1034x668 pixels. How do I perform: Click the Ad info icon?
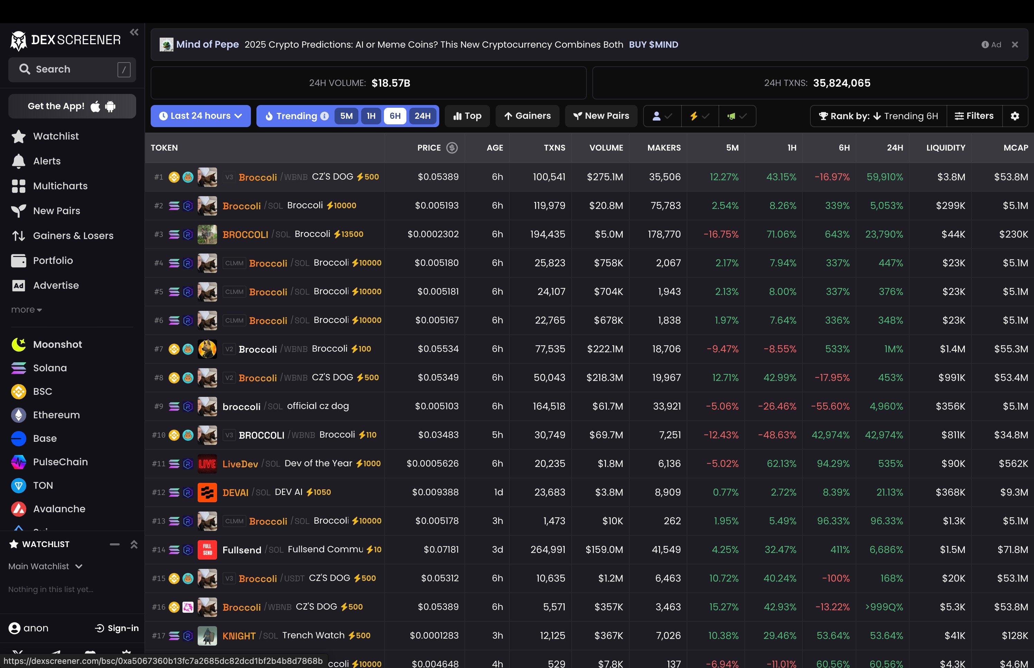point(985,45)
